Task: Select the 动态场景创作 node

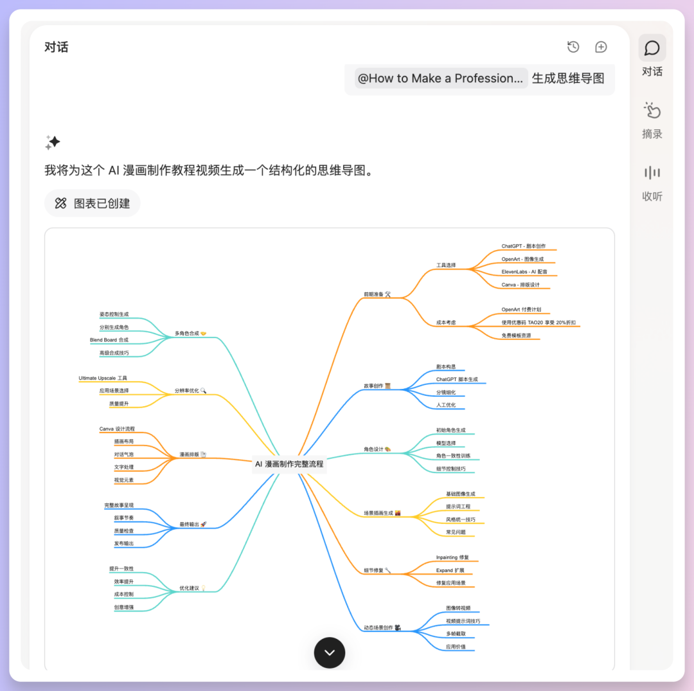Action: point(383,627)
